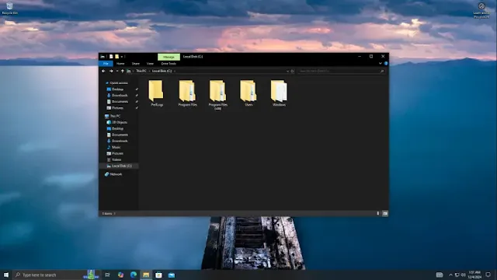Launch Microsoft Edge from the taskbar
497x280 pixels.
tap(134, 275)
